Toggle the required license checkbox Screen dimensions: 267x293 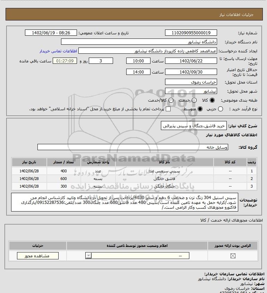click(233, 256)
